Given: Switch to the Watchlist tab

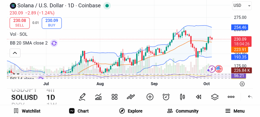Looking at the screenshot, I should tap(27, 111).
